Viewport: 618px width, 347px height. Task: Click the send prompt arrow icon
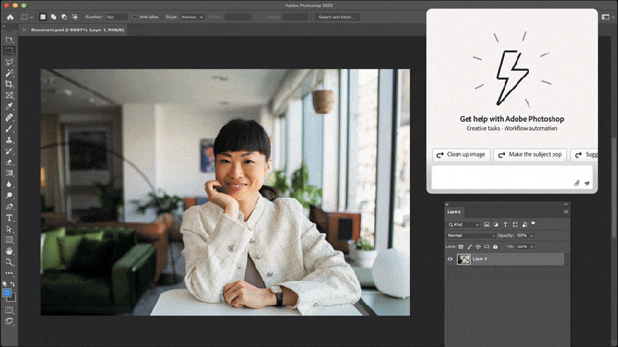pos(587,183)
